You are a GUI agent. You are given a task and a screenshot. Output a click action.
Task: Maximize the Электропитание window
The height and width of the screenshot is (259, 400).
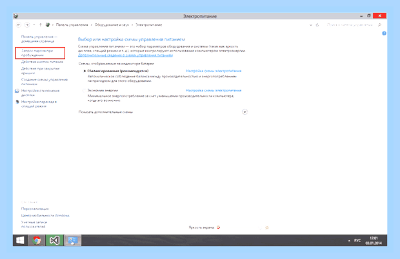pyautogui.click(x=368, y=16)
